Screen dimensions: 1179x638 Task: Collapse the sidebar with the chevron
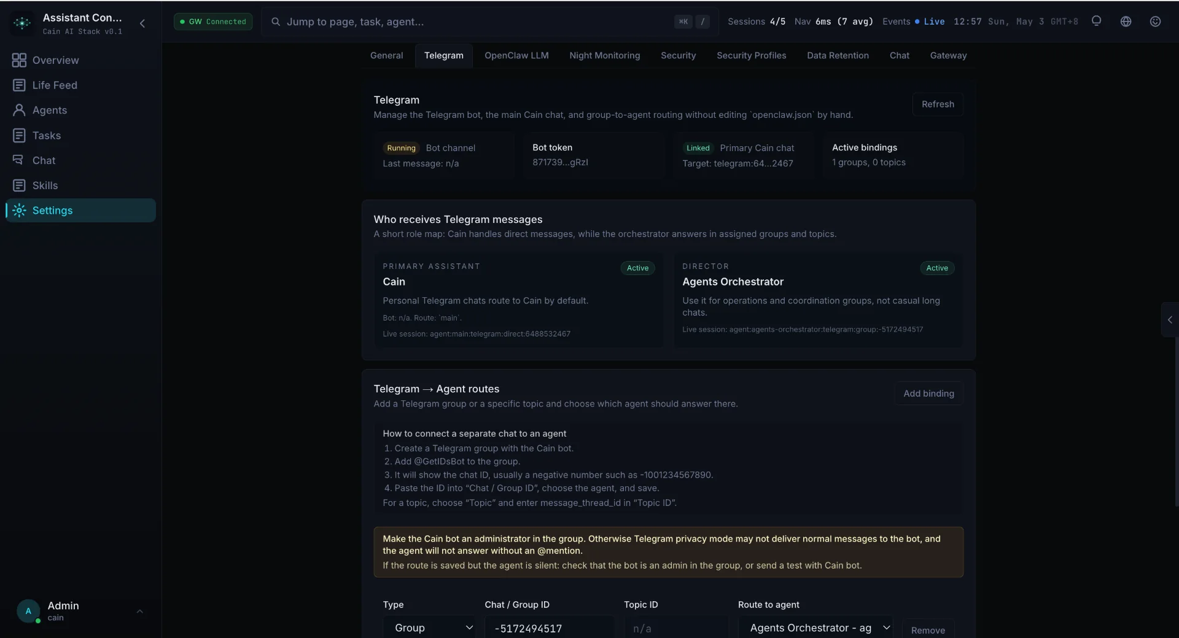point(142,23)
